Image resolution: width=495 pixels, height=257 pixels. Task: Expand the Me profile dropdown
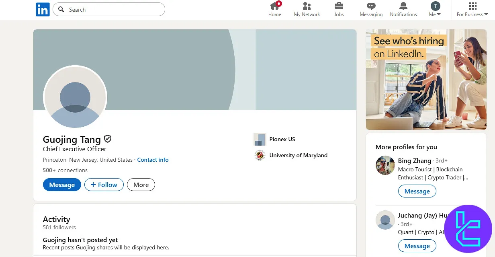[x=435, y=9]
